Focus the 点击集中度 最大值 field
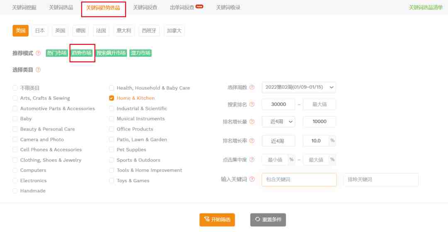448x232 pixels. (x=316, y=159)
